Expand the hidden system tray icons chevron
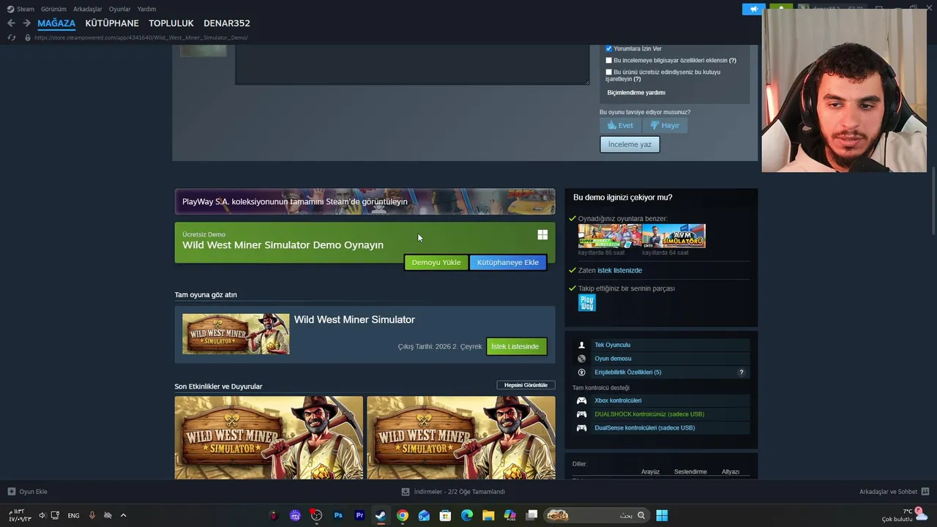 coord(123,515)
